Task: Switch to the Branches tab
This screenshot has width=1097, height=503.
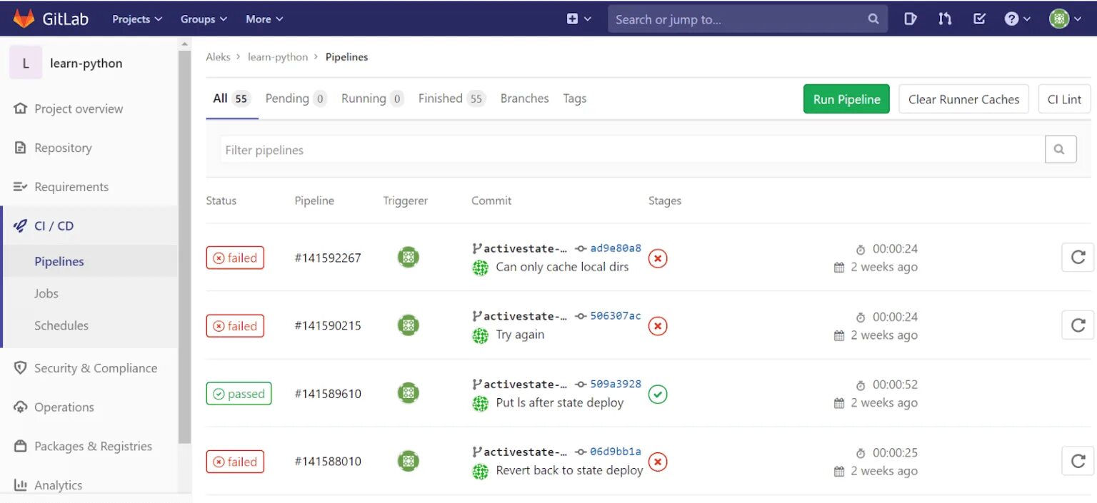Action: click(x=525, y=98)
